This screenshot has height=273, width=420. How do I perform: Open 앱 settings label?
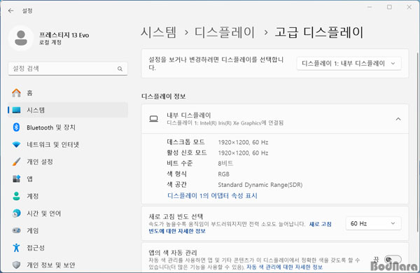point(29,179)
